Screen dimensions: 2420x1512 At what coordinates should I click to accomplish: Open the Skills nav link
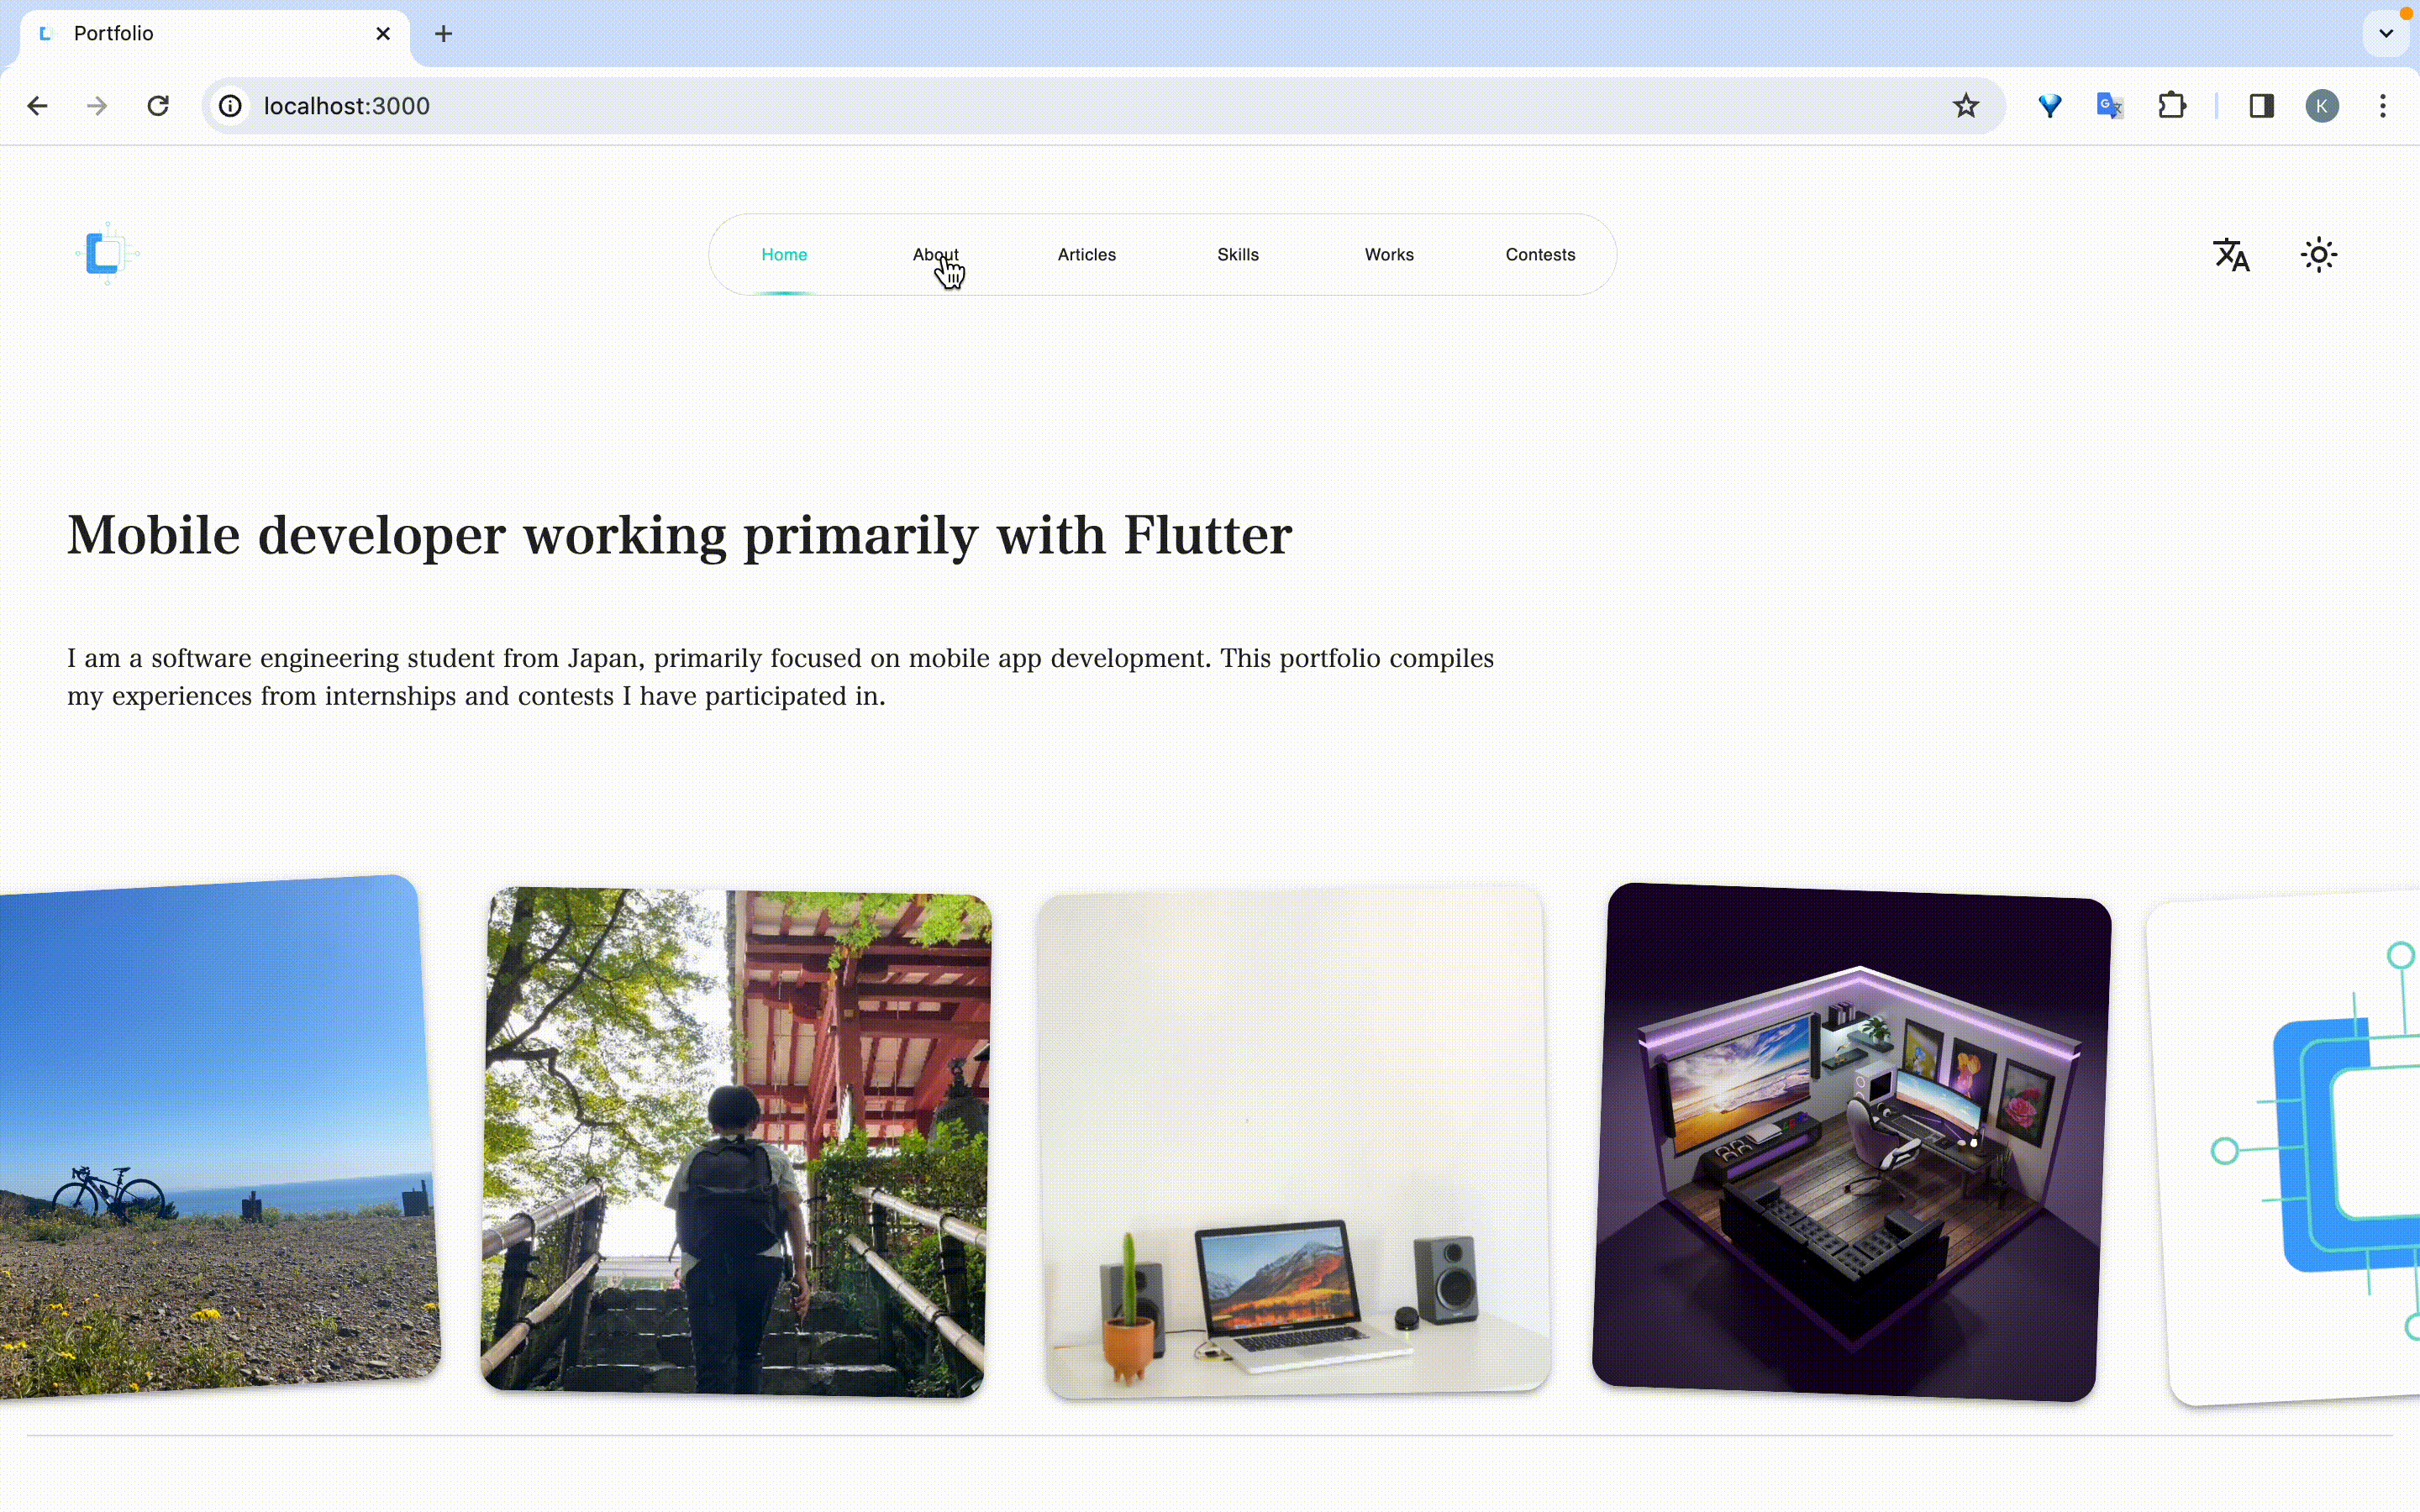[1237, 255]
